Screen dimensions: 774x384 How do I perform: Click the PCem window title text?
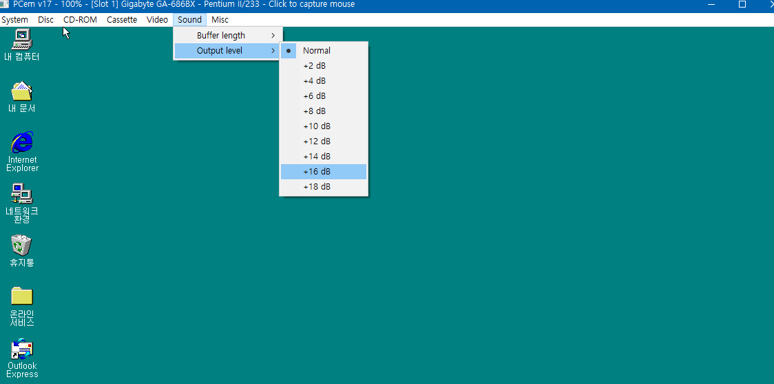(x=184, y=4)
